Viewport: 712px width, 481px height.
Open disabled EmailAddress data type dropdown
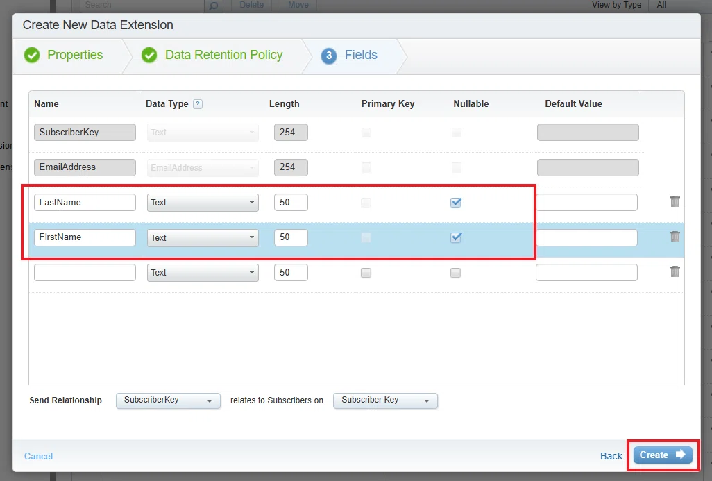pos(203,167)
